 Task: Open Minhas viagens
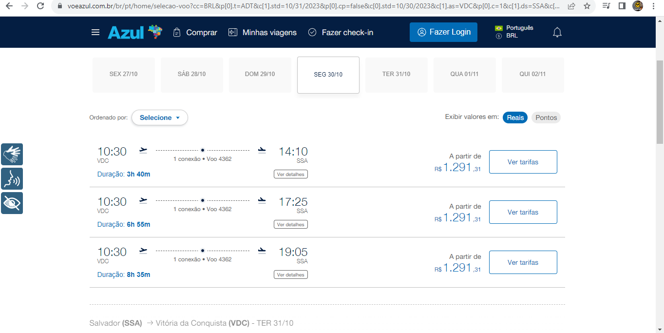tap(263, 32)
